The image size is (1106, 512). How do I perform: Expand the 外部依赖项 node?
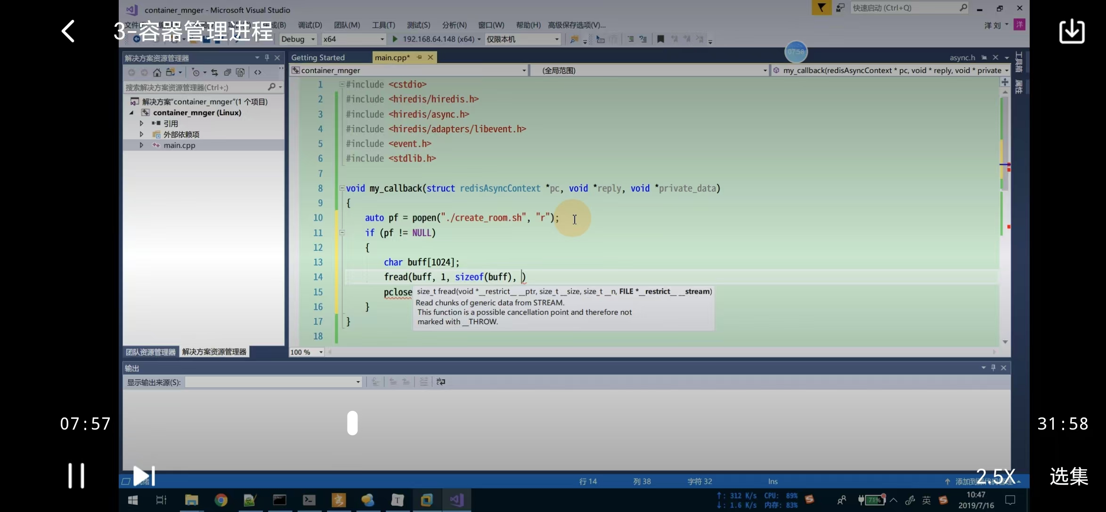pyautogui.click(x=141, y=135)
